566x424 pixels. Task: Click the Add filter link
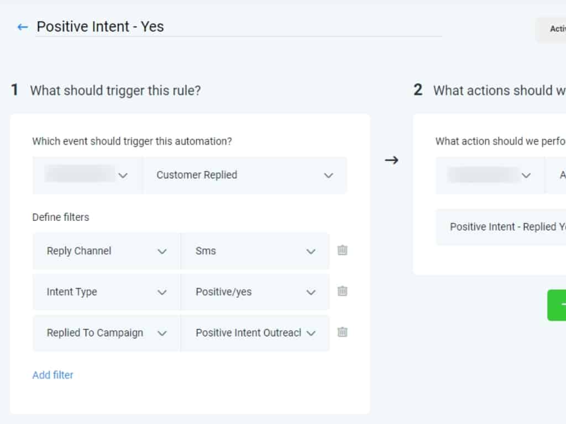53,375
